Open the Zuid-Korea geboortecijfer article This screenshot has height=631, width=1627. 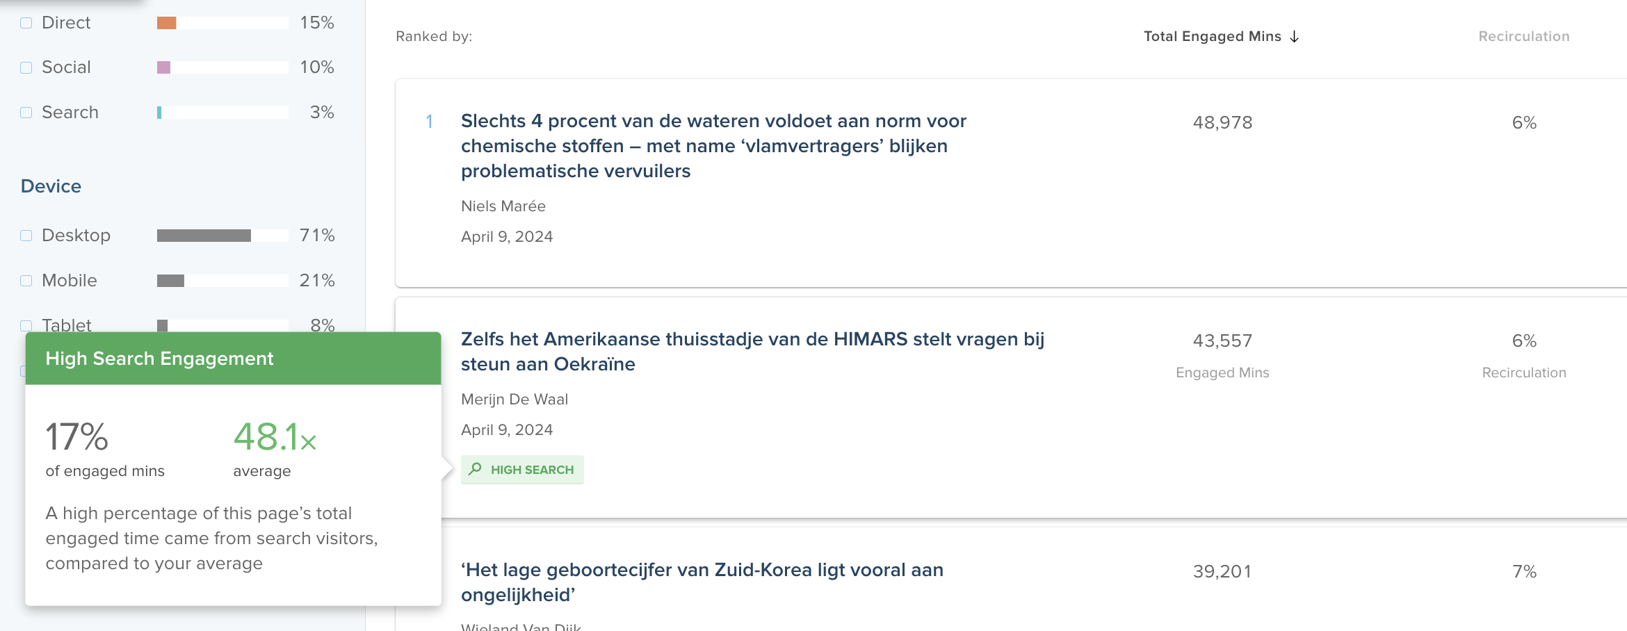click(x=702, y=582)
